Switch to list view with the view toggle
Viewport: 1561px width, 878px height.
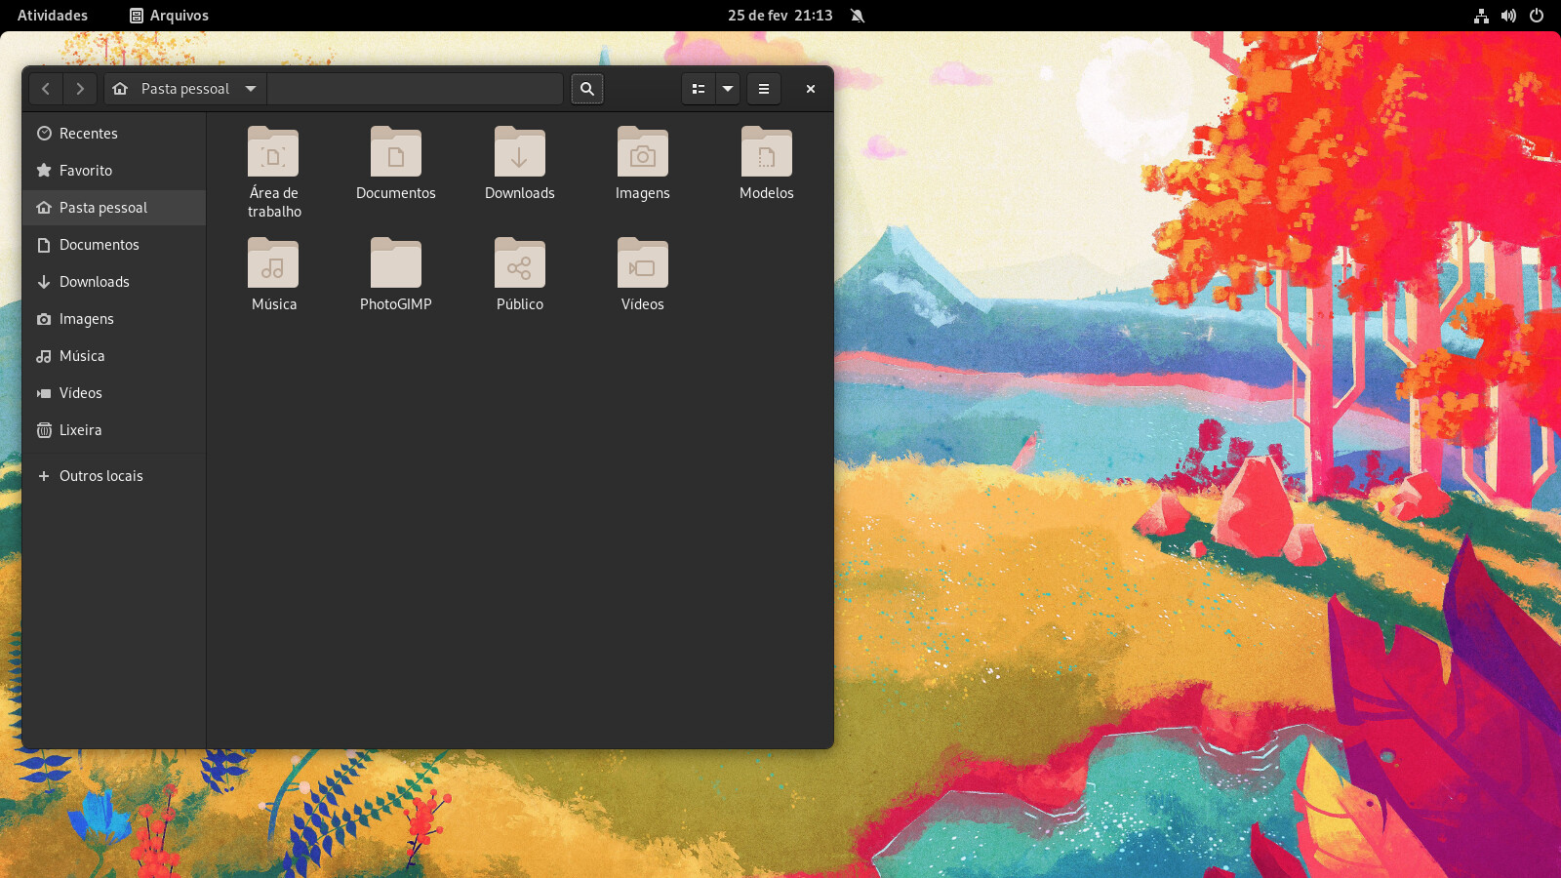click(699, 89)
